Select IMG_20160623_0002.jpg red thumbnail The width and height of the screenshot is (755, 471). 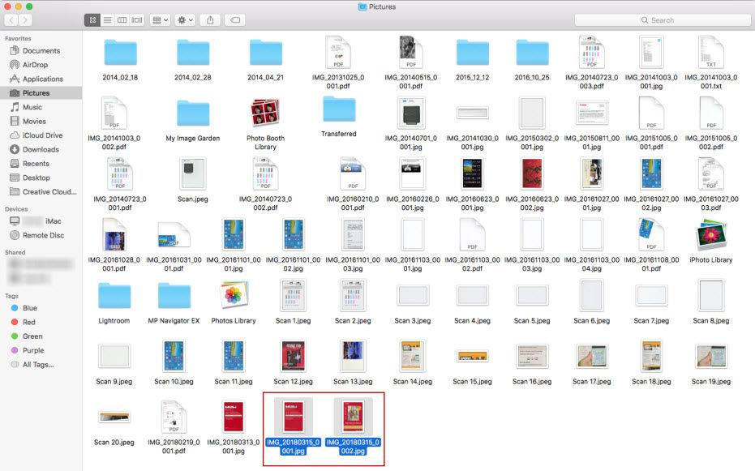532,173
